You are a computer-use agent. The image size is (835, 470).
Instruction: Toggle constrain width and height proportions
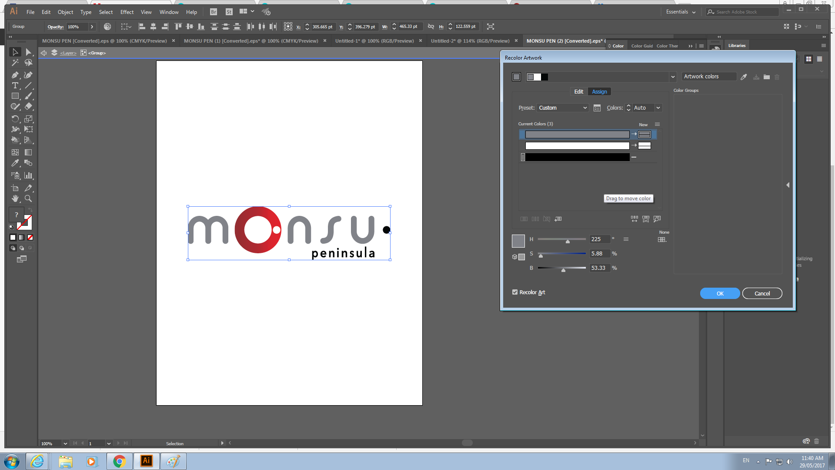point(431,27)
